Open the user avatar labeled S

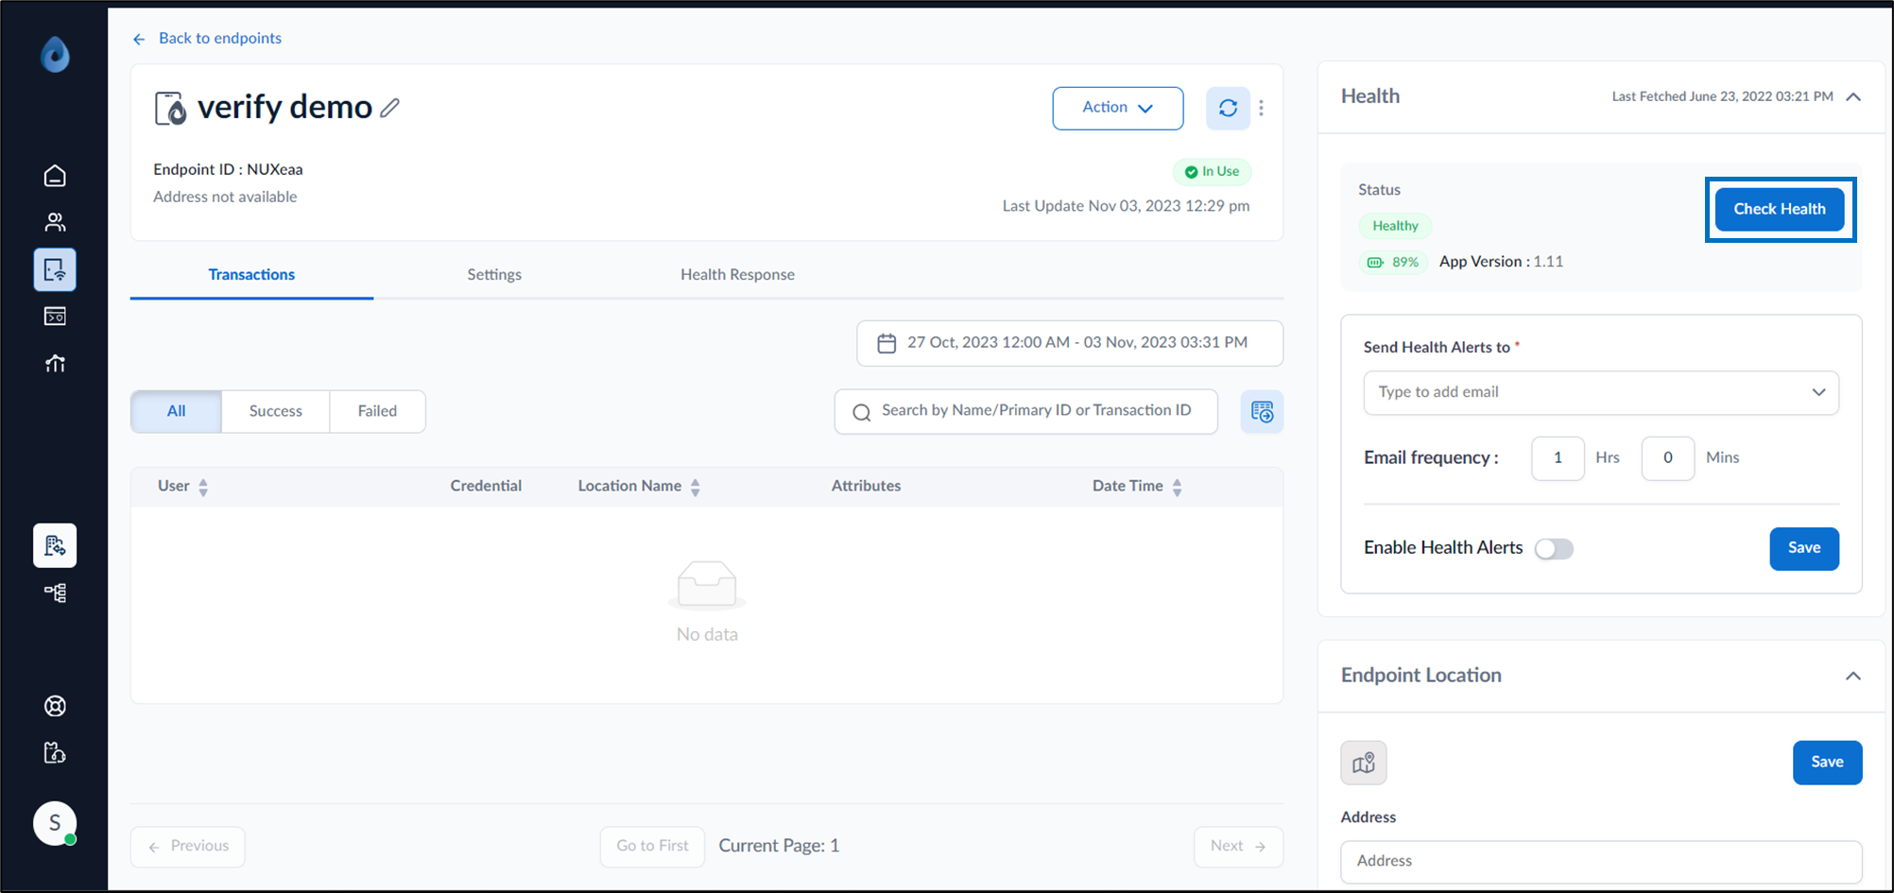click(55, 823)
